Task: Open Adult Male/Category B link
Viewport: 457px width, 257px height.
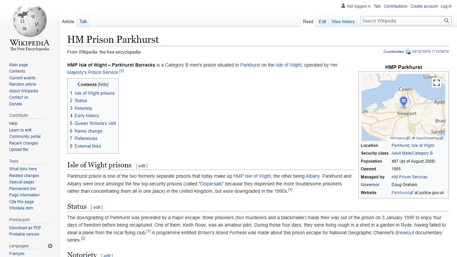Action: 412,153
